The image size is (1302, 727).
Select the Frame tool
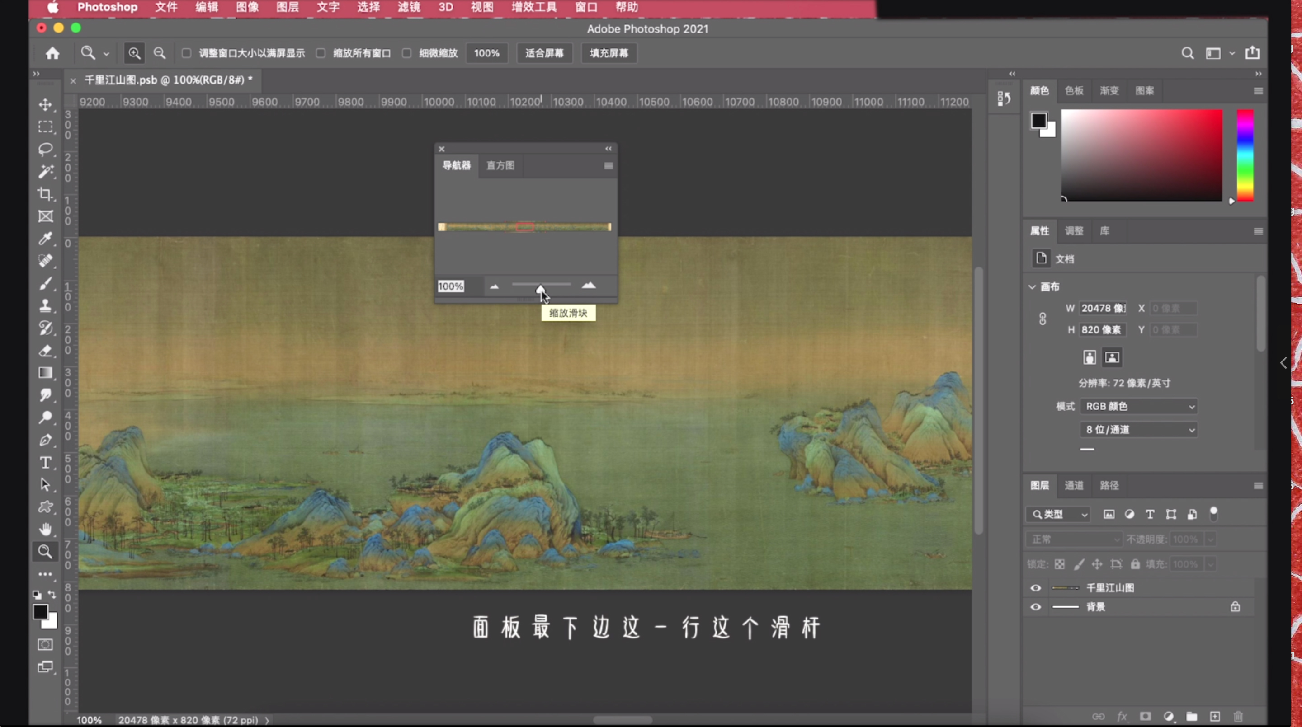46,216
